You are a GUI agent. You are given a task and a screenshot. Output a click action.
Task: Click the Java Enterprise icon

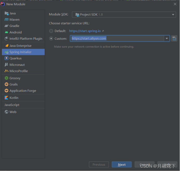pyautogui.click(x=7, y=46)
